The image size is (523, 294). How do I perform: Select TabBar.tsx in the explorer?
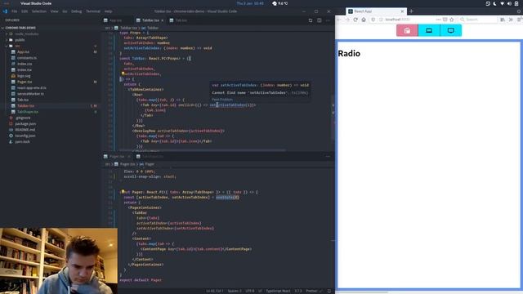(x=25, y=106)
